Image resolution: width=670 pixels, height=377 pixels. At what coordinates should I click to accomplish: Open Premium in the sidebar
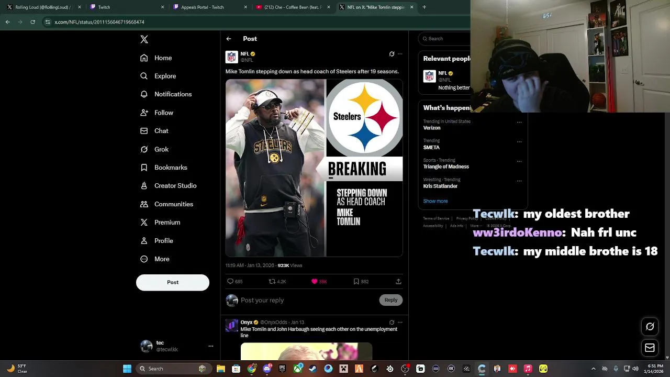pyautogui.click(x=160, y=223)
